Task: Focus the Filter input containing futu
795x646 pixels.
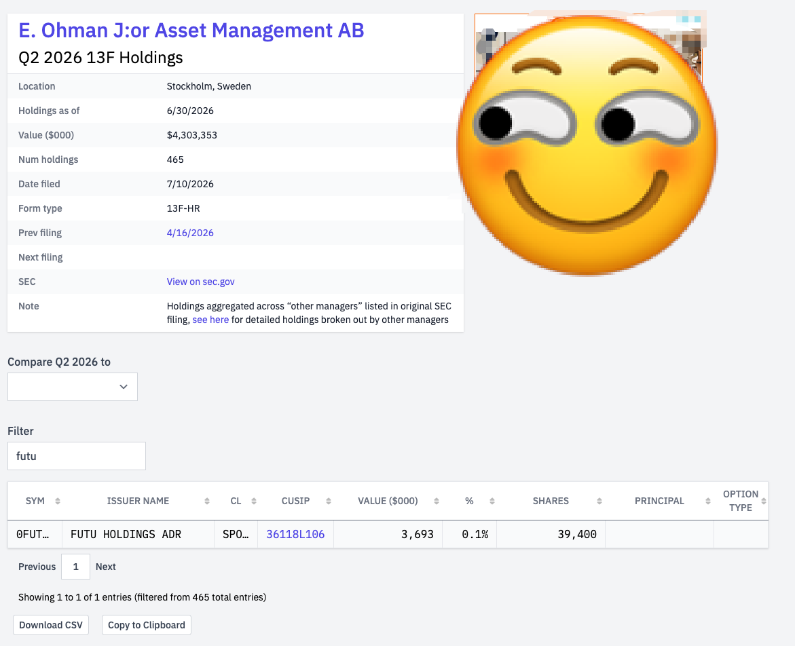Action: coord(77,456)
